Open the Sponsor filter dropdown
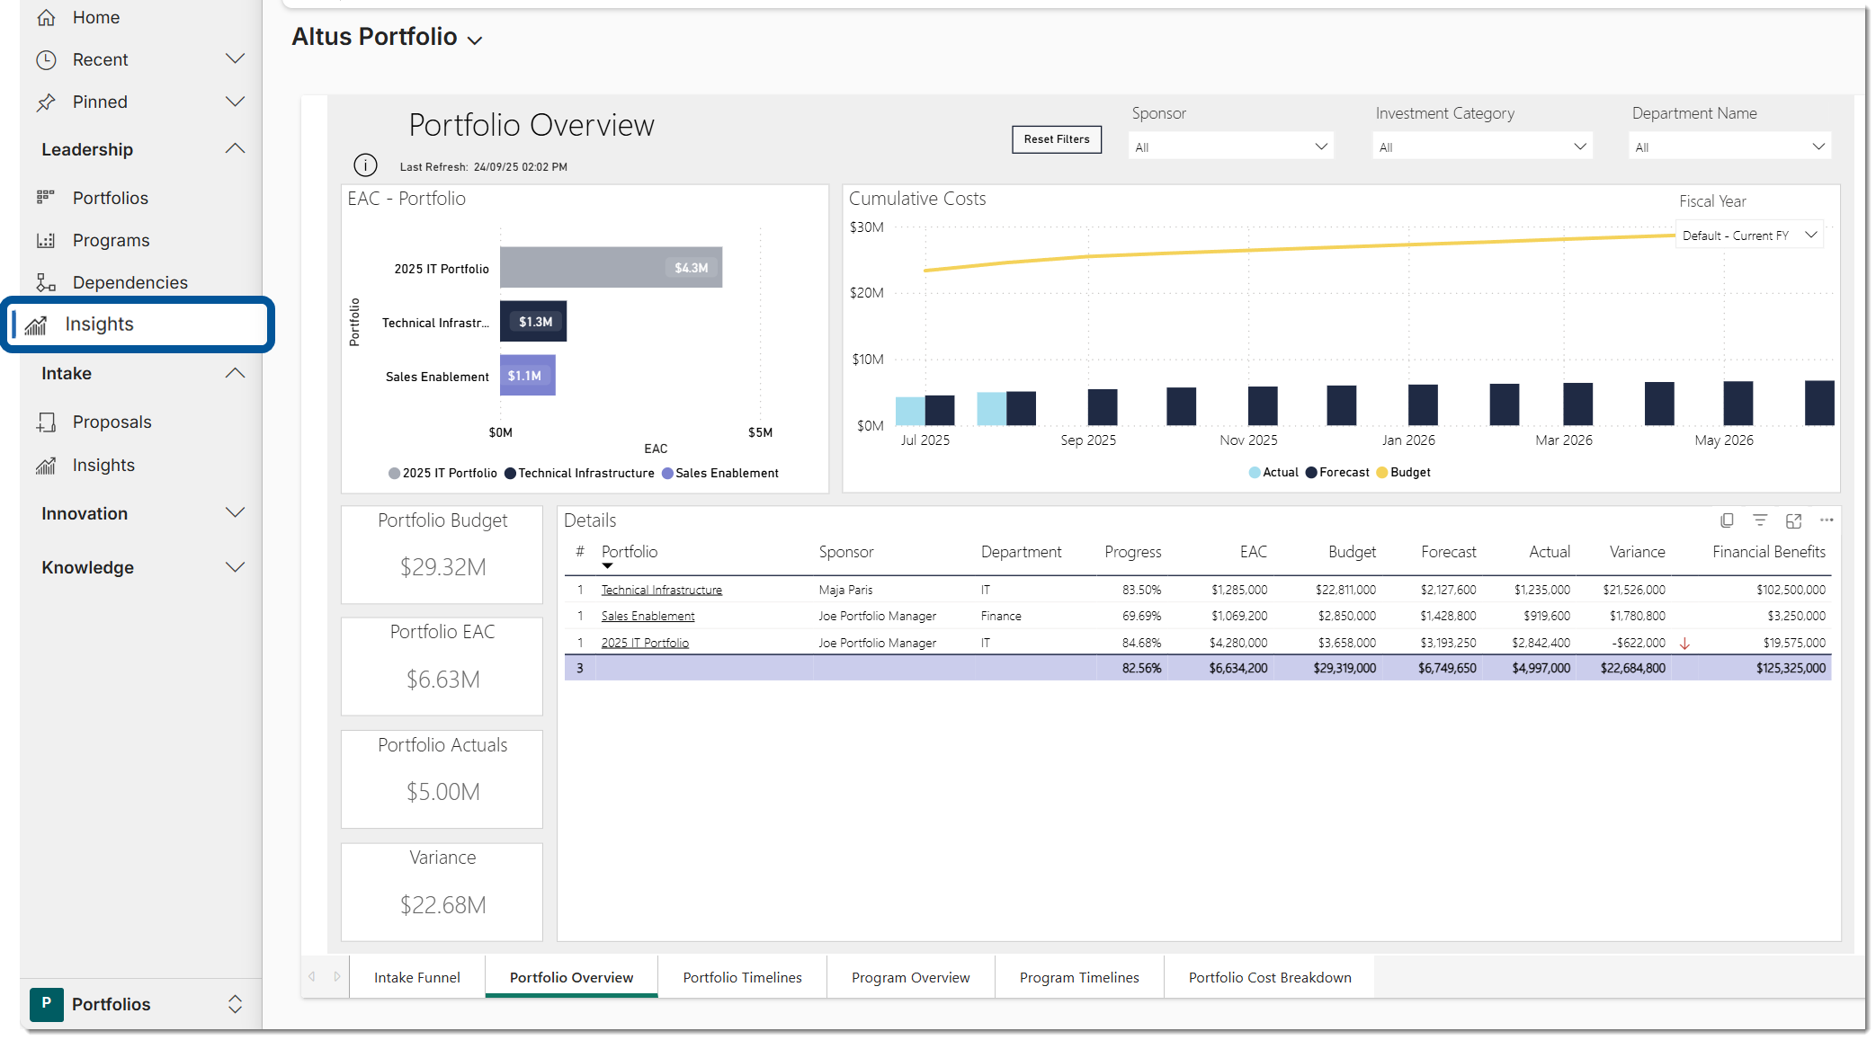The height and width of the screenshot is (1040, 1876). coord(1230,147)
